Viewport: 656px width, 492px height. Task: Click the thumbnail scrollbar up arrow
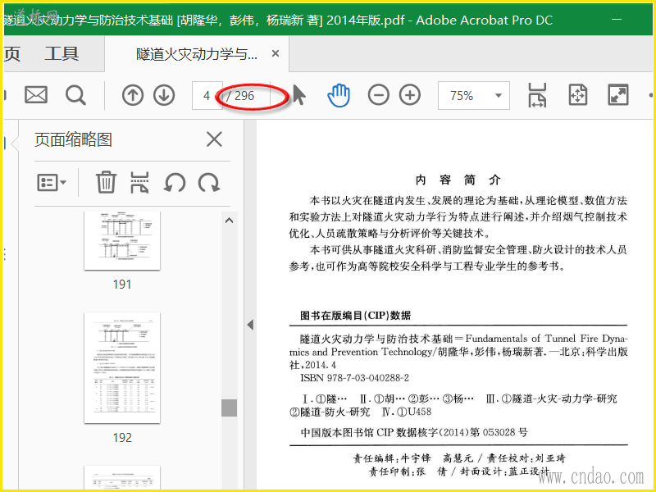pyautogui.click(x=230, y=220)
